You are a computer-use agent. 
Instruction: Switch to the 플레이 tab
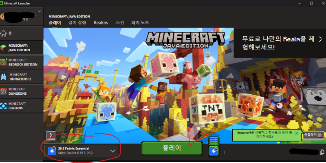click(x=55, y=23)
